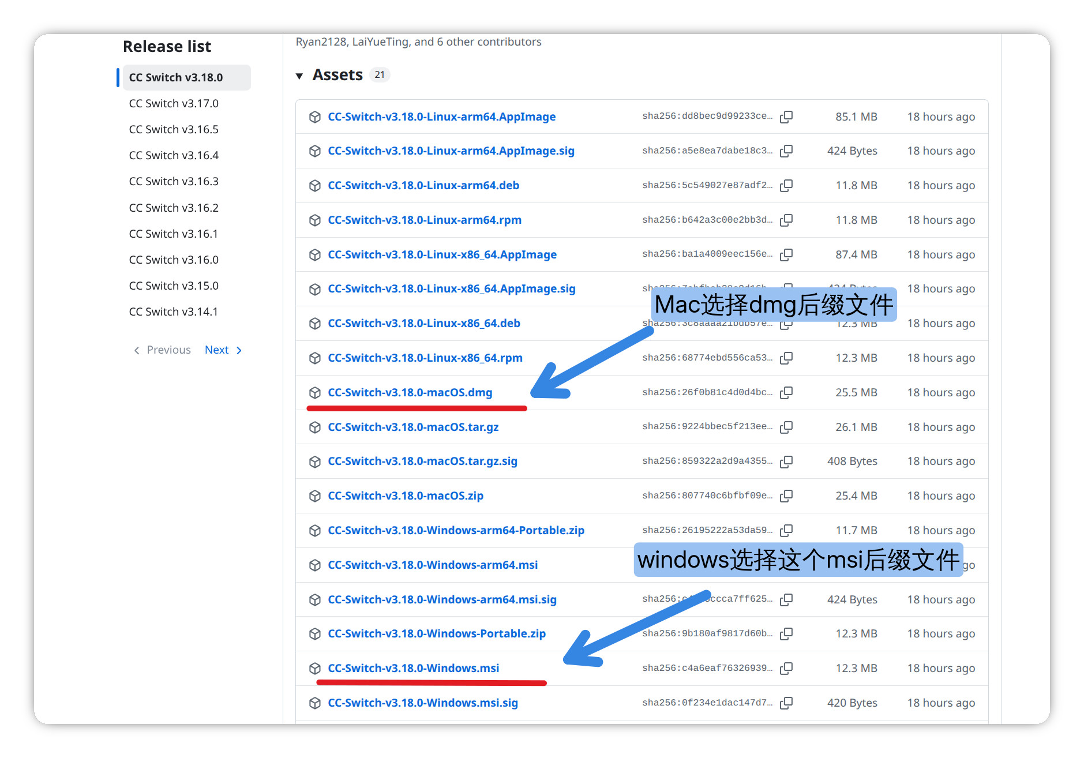This screenshot has width=1084, height=758.
Task: Click the 11.7 MB size value
Action: click(x=856, y=530)
